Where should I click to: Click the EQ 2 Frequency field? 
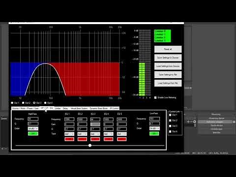click(82, 119)
